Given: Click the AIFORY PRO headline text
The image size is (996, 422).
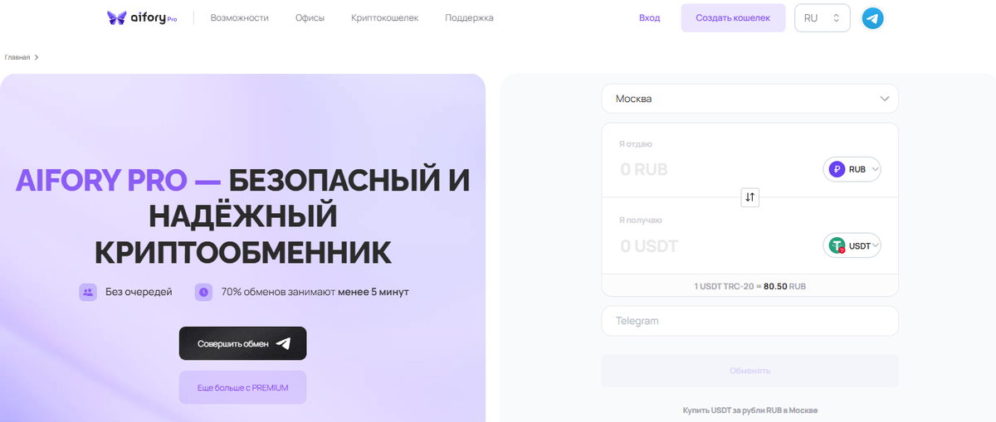Looking at the screenshot, I should point(242,216).
